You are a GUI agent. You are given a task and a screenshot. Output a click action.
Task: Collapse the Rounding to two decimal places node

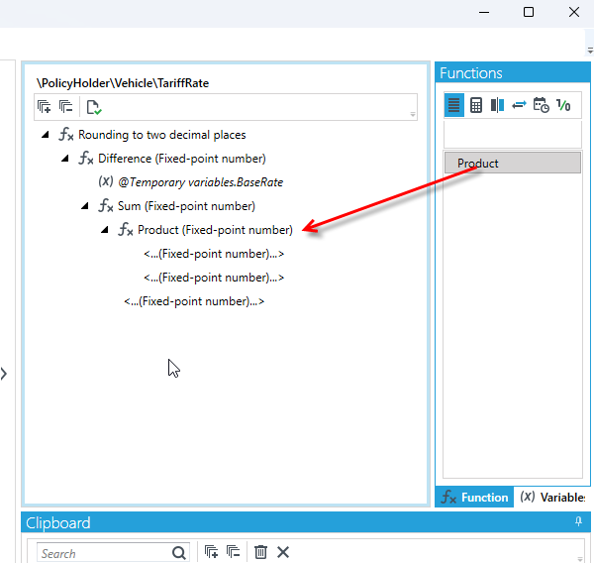click(46, 134)
